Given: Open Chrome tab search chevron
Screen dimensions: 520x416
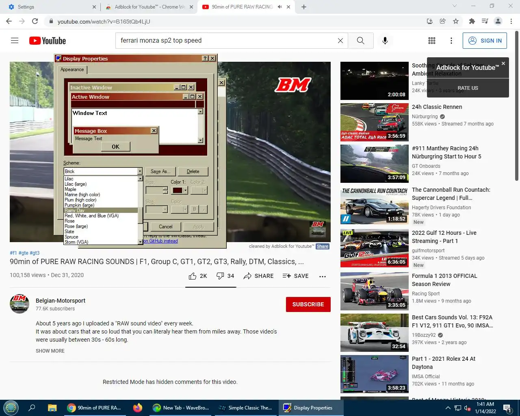Looking at the screenshot, I should (455, 6).
